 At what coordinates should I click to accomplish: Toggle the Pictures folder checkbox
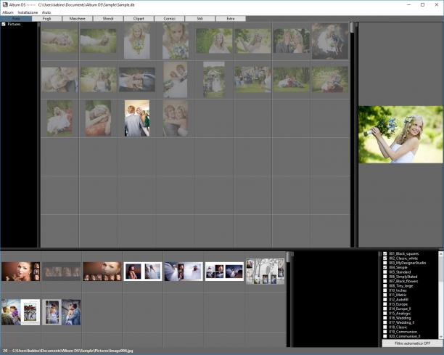pyautogui.click(x=4, y=25)
